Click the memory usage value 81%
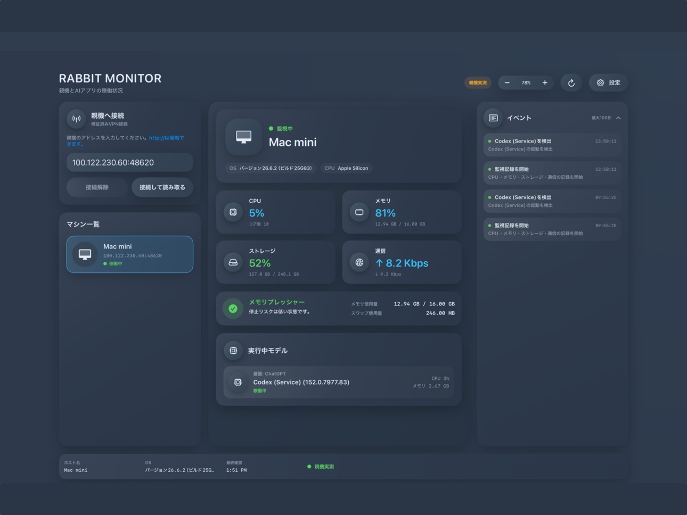The height and width of the screenshot is (515, 687). point(385,213)
